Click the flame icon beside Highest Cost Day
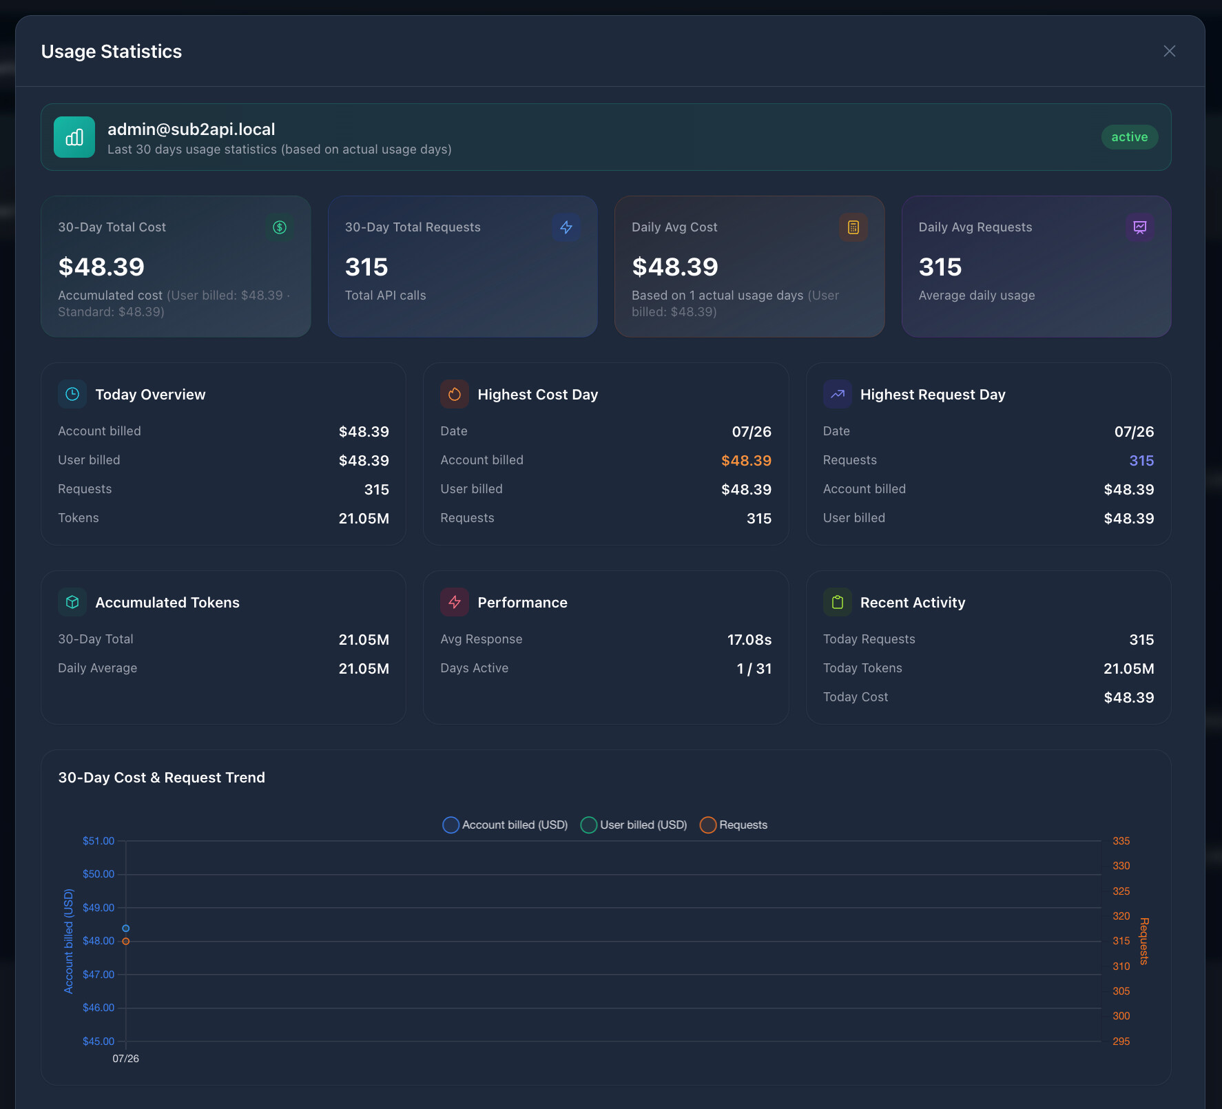 click(455, 394)
